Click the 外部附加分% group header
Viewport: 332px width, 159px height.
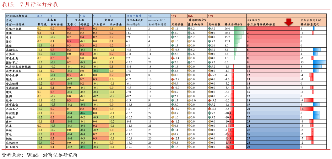pos(197,20)
